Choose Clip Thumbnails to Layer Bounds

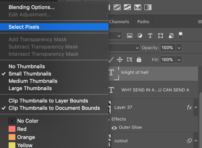click(48, 101)
